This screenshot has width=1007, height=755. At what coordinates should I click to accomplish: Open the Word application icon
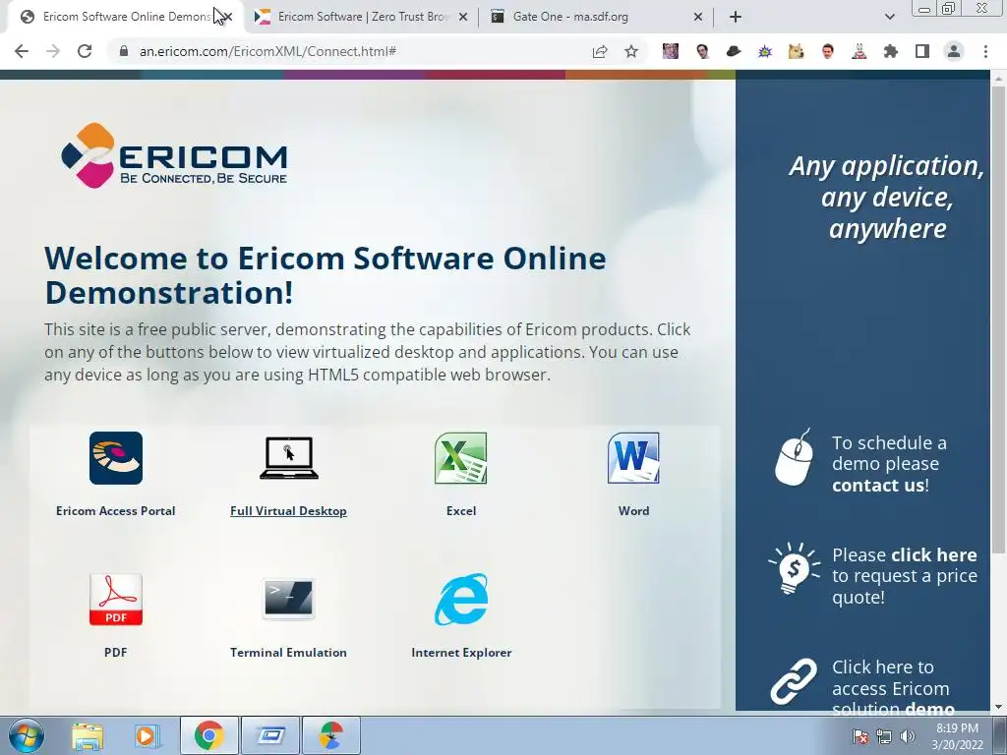click(634, 458)
